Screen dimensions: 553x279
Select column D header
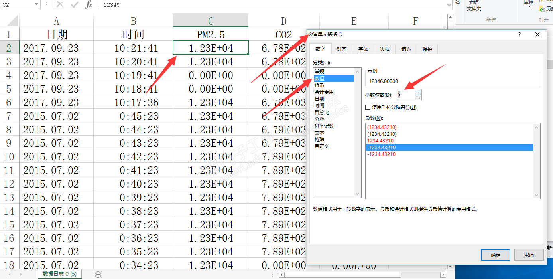283,21
